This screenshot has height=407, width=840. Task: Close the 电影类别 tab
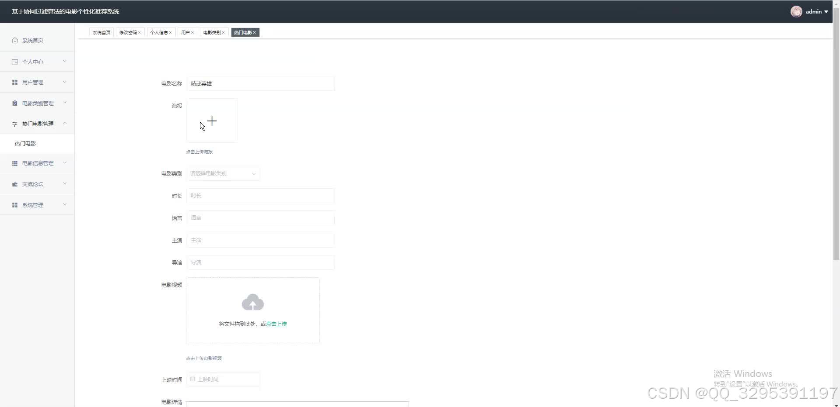coord(223,32)
